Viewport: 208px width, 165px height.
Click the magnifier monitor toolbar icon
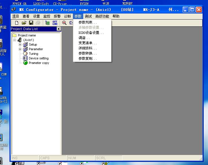pos(64,23)
